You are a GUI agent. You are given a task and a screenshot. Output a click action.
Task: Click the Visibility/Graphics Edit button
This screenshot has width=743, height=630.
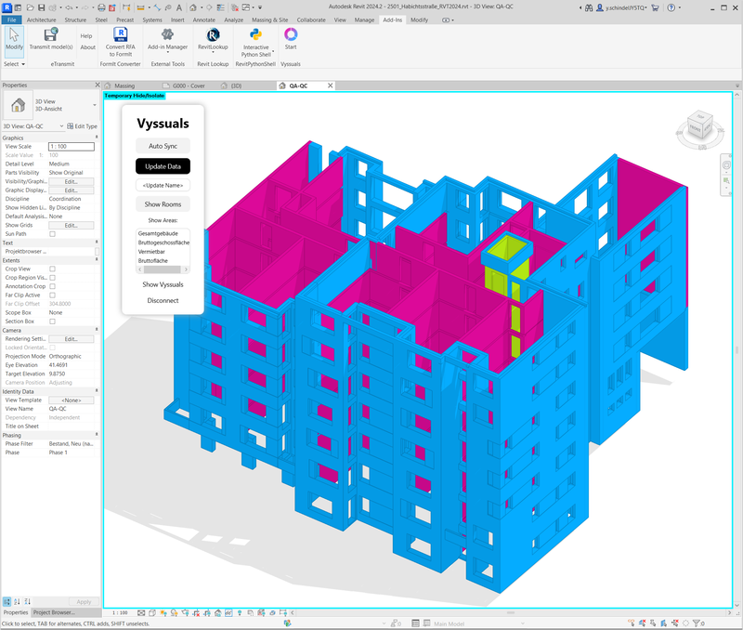(72, 181)
